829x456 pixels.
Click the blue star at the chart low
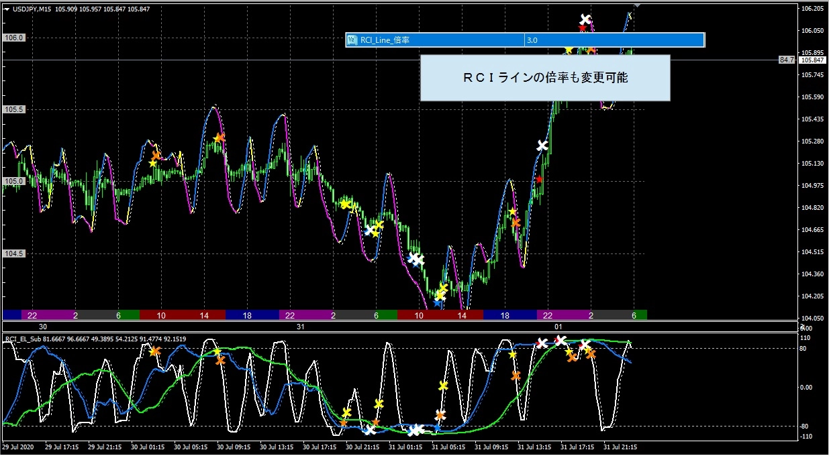[x=437, y=303]
